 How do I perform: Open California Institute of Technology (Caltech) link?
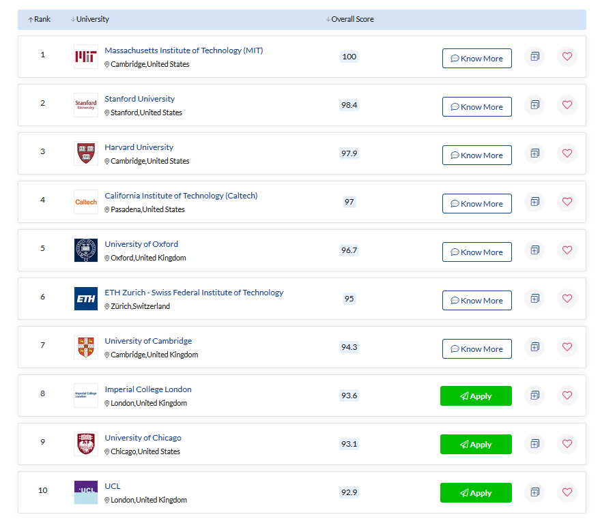(181, 196)
